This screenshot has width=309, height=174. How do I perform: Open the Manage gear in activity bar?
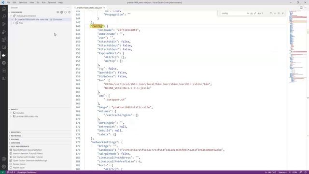click(4, 166)
